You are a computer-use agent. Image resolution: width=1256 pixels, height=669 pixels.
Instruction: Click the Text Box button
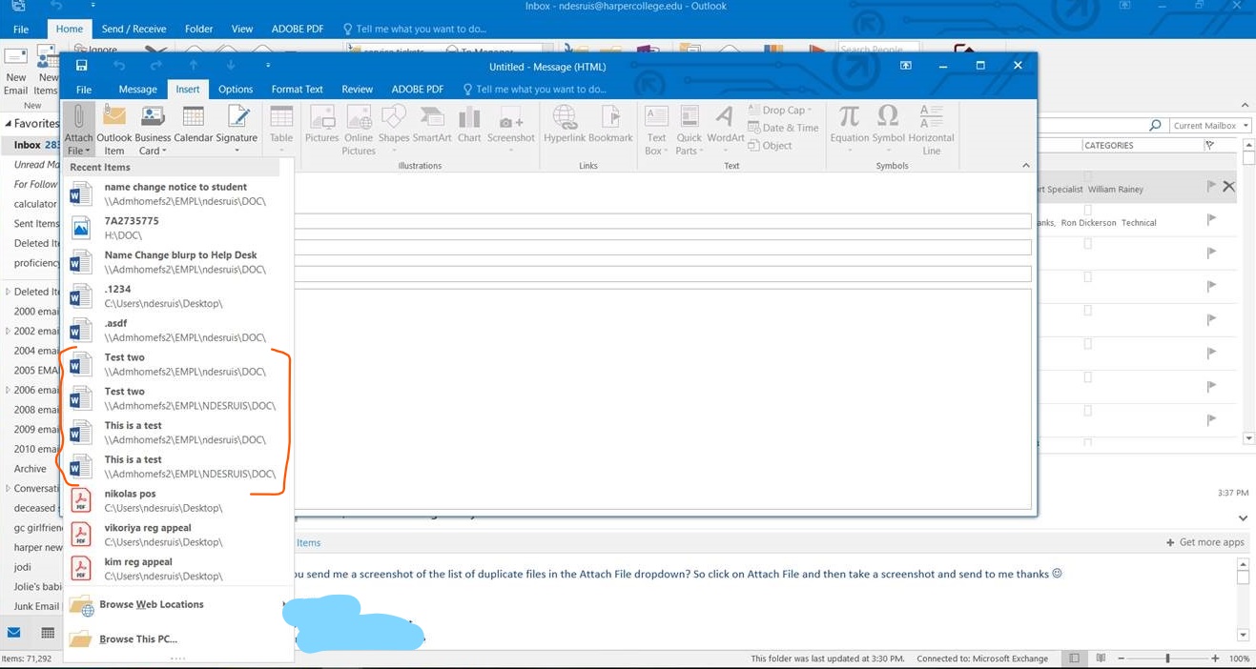(x=656, y=131)
